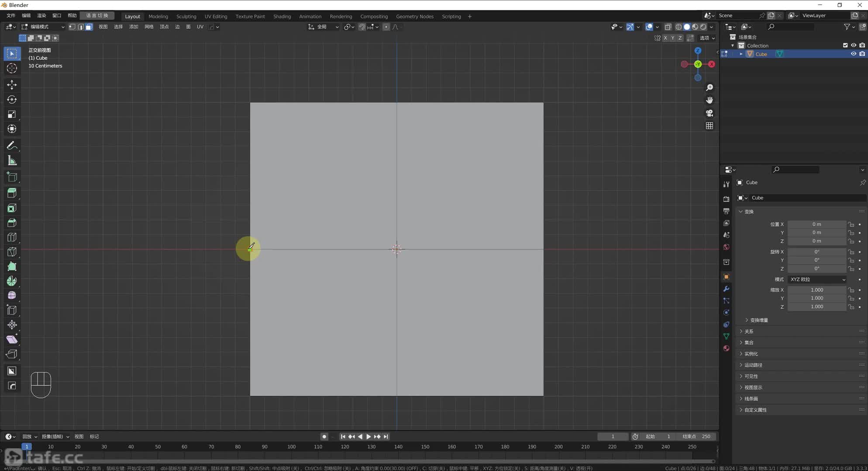Click the 语言切换 button

pos(97,16)
